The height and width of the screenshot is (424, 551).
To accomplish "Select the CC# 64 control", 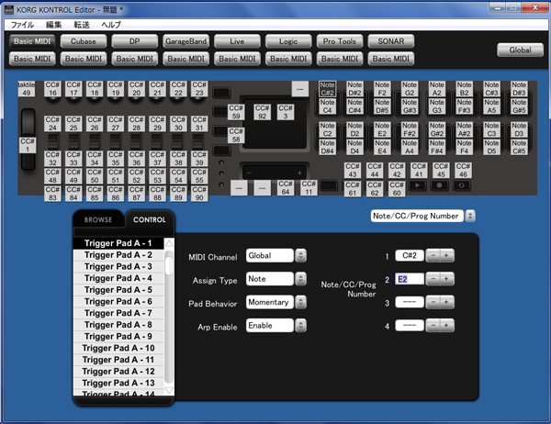I will pos(286,188).
